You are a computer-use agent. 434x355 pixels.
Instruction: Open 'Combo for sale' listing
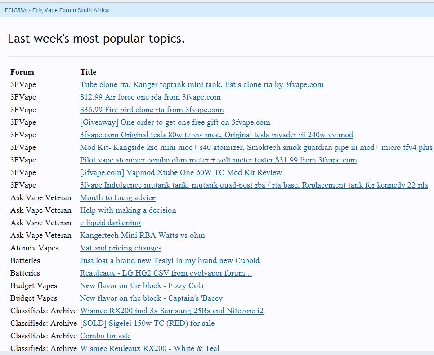pos(105,336)
